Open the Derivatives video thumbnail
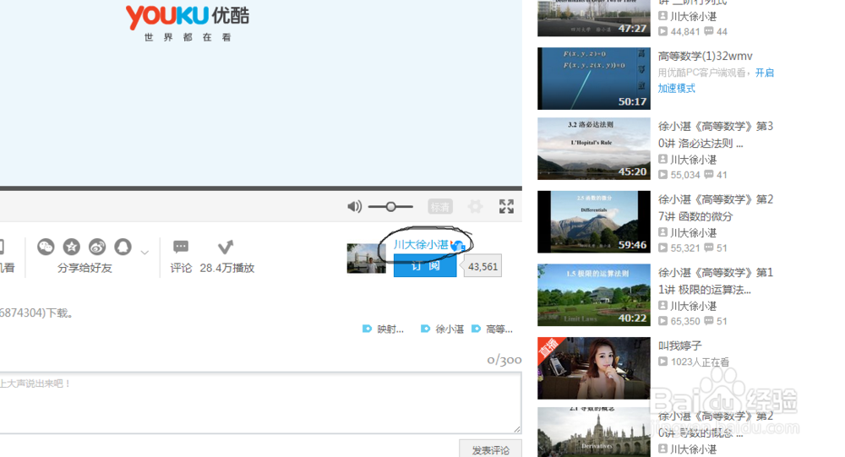845x457 pixels. [x=594, y=433]
